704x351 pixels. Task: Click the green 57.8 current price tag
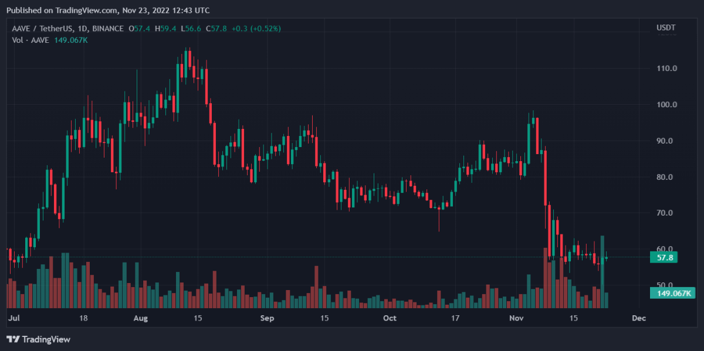click(664, 257)
